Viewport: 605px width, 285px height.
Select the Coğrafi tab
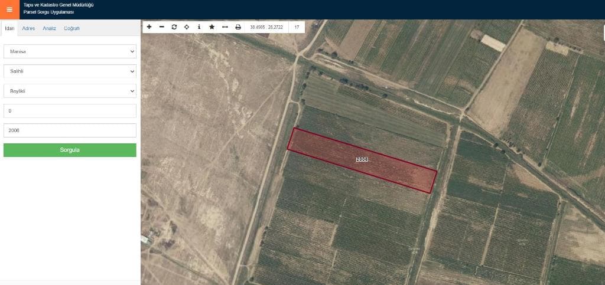[71, 28]
